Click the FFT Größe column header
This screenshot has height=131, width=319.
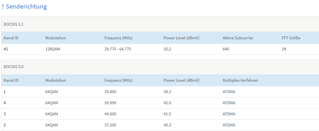coord(291,38)
